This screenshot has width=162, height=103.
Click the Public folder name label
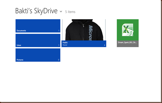click(65, 42)
